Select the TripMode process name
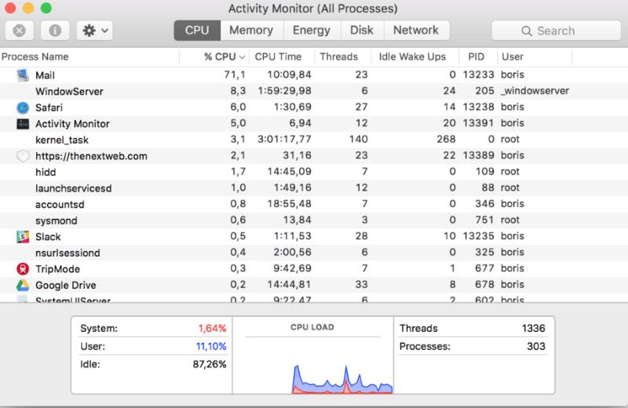The height and width of the screenshot is (408, 628). coord(57,269)
